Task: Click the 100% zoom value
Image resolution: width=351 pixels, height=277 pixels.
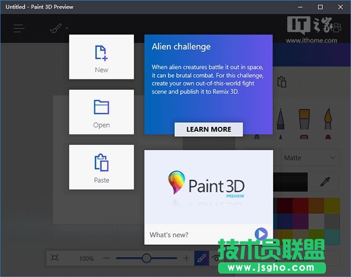Action: tap(87, 259)
